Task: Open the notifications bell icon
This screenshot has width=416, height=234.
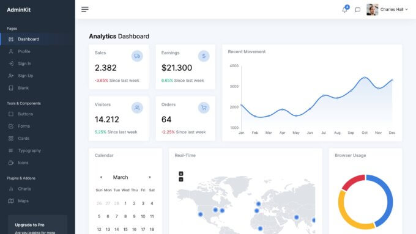Action: click(x=344, y=10)
